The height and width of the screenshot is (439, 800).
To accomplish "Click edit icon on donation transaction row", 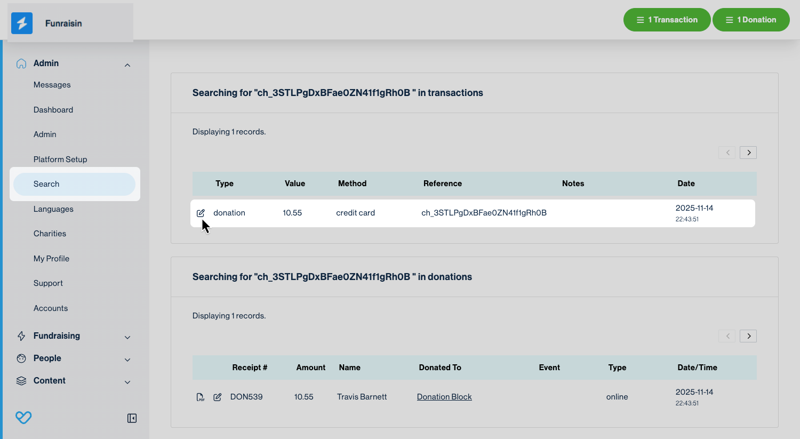I will point(201,213).
